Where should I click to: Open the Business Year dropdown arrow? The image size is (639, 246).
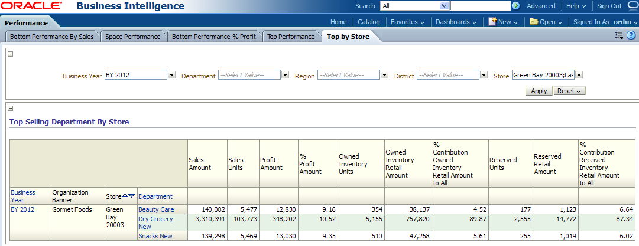pos(172,76)
